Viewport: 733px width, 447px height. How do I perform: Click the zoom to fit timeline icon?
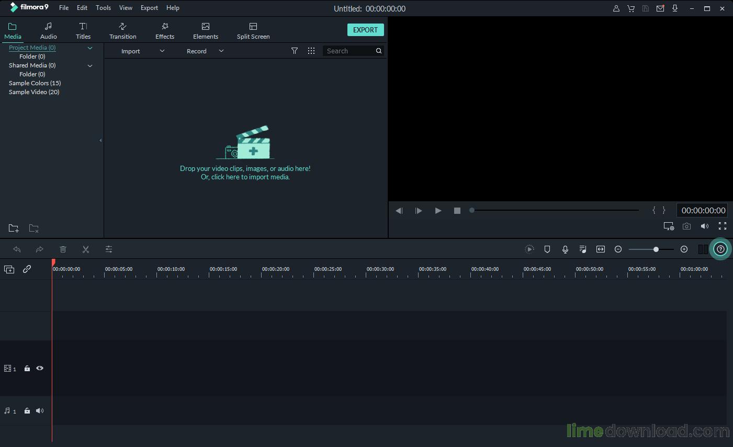tap(601, 249)
